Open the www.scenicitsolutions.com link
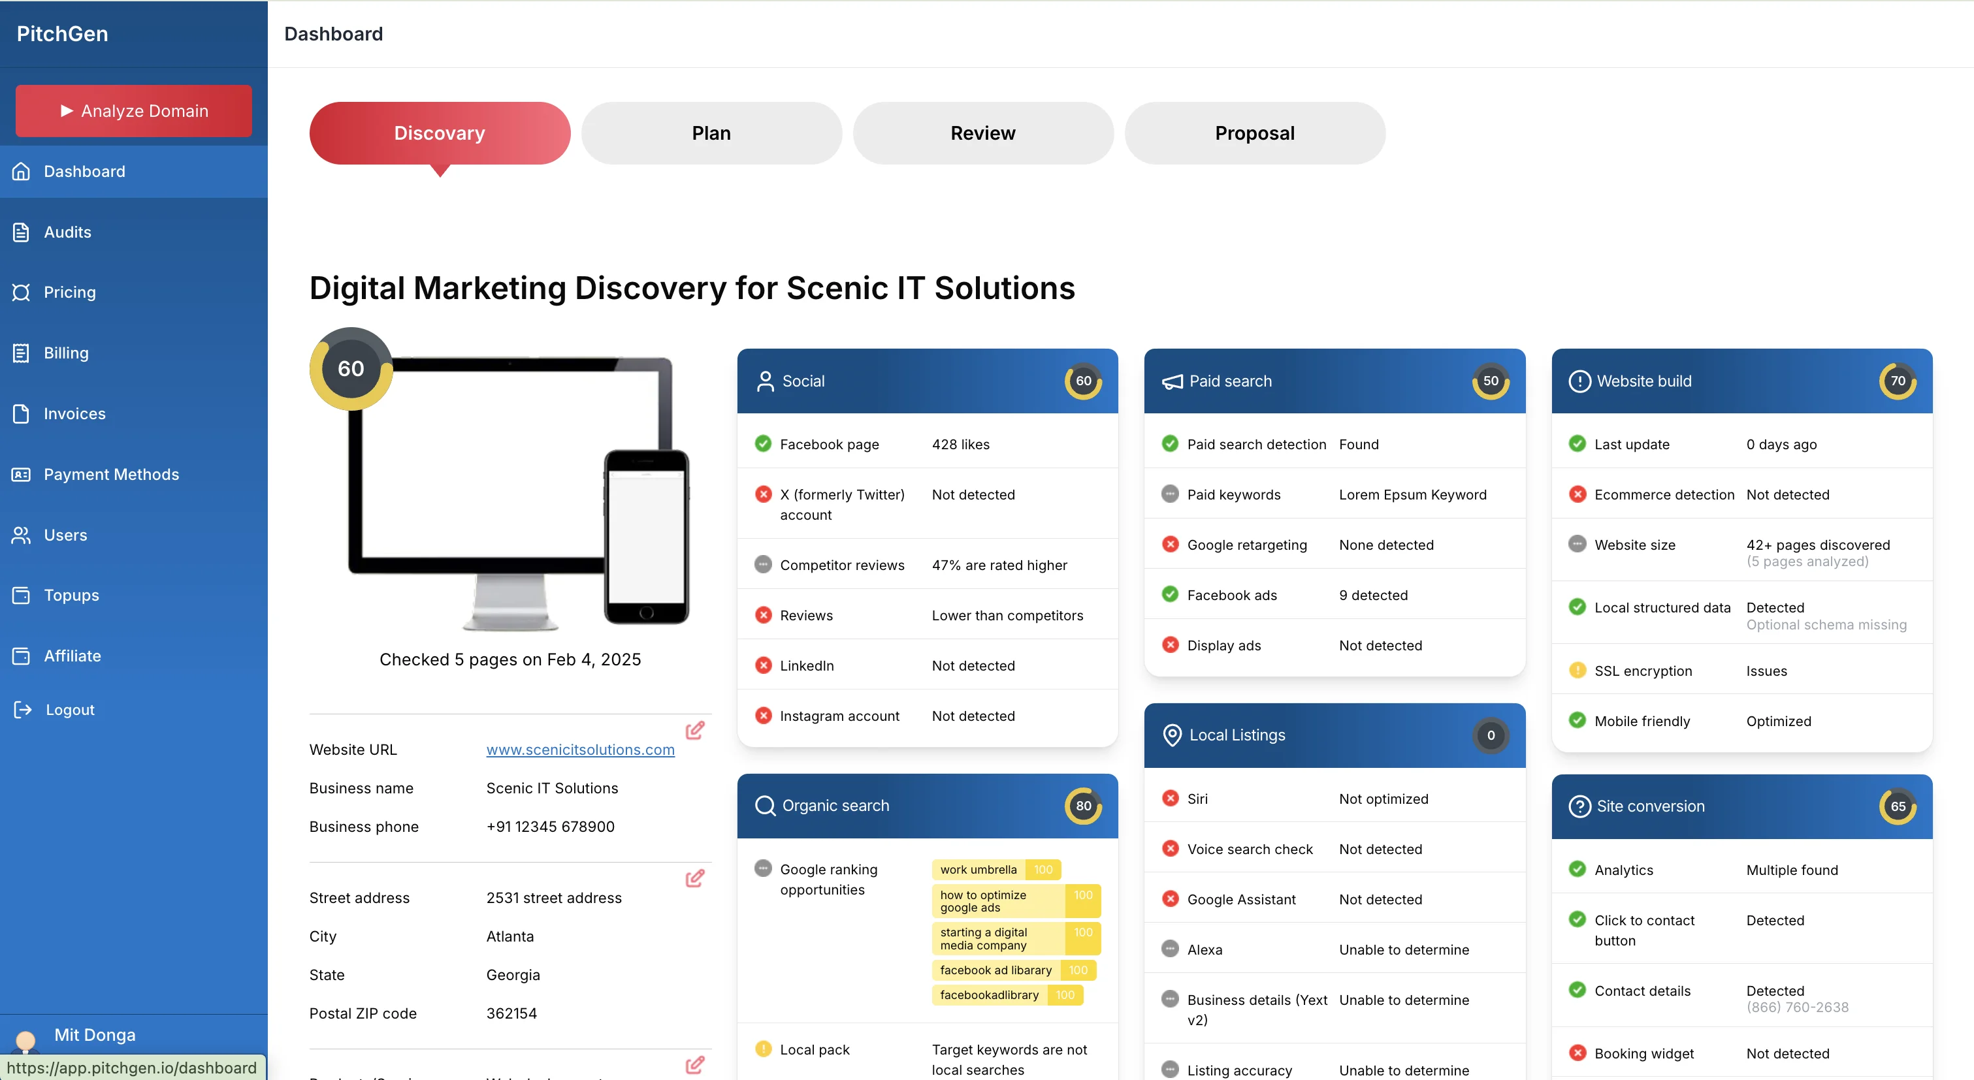This screenshot has height=1080, width=1974. (x=580, y=750)
